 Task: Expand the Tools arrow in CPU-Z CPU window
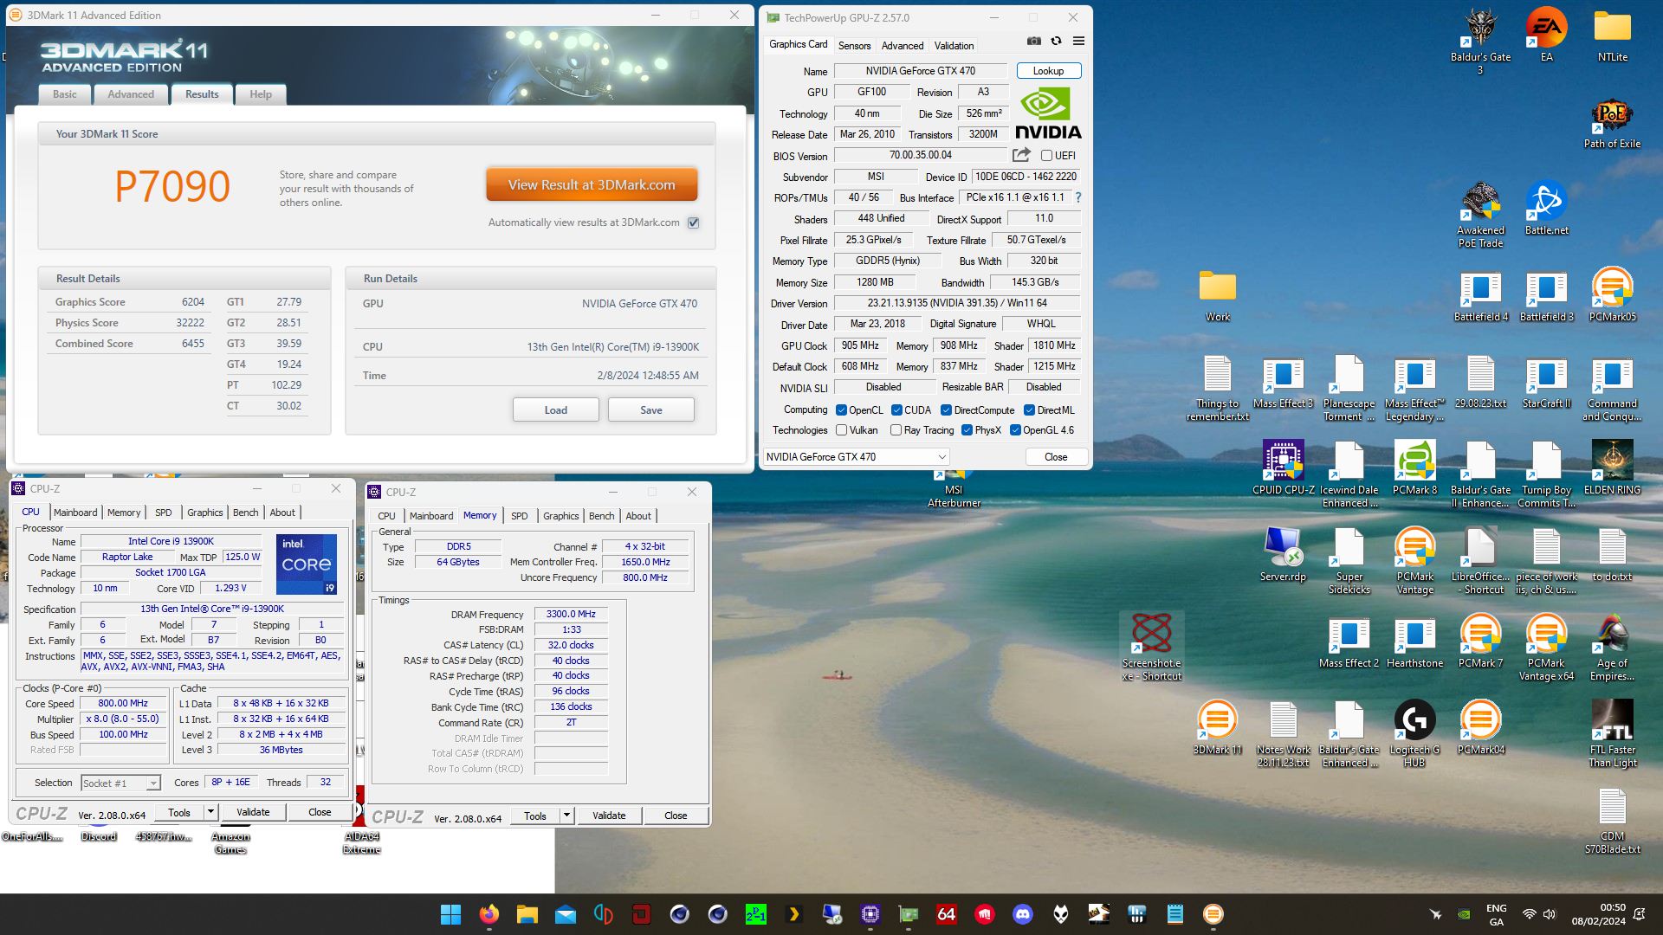pos(210,812)
